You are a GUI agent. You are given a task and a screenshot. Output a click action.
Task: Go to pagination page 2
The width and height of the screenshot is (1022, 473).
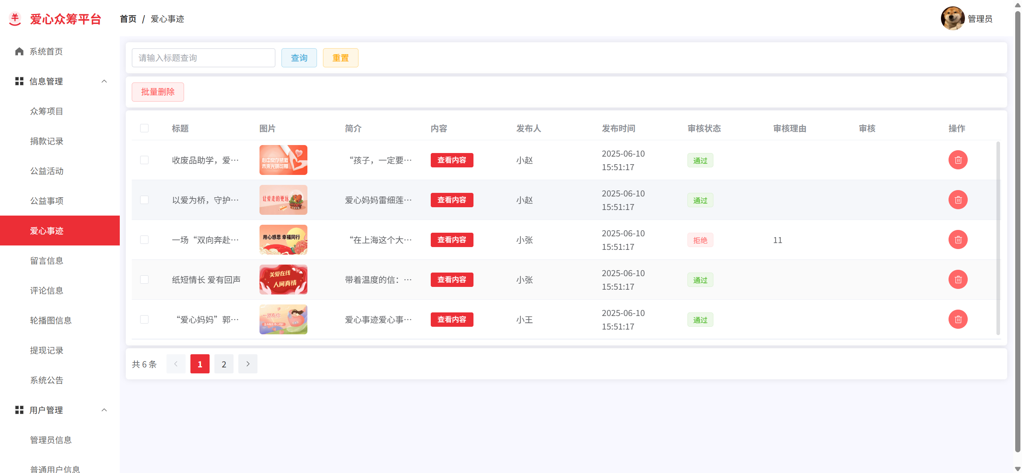(224, 364)
